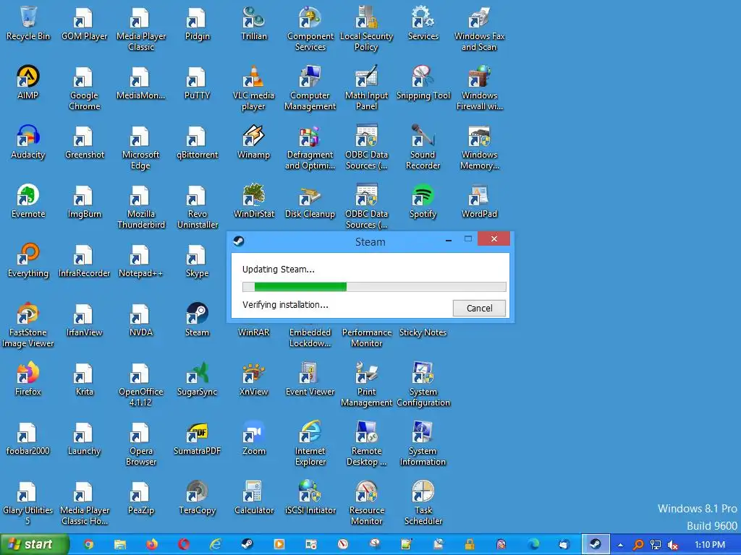Select the Glary Utilities 5 shortcut
The image size is (741, 555).
[x=28, y=503]
